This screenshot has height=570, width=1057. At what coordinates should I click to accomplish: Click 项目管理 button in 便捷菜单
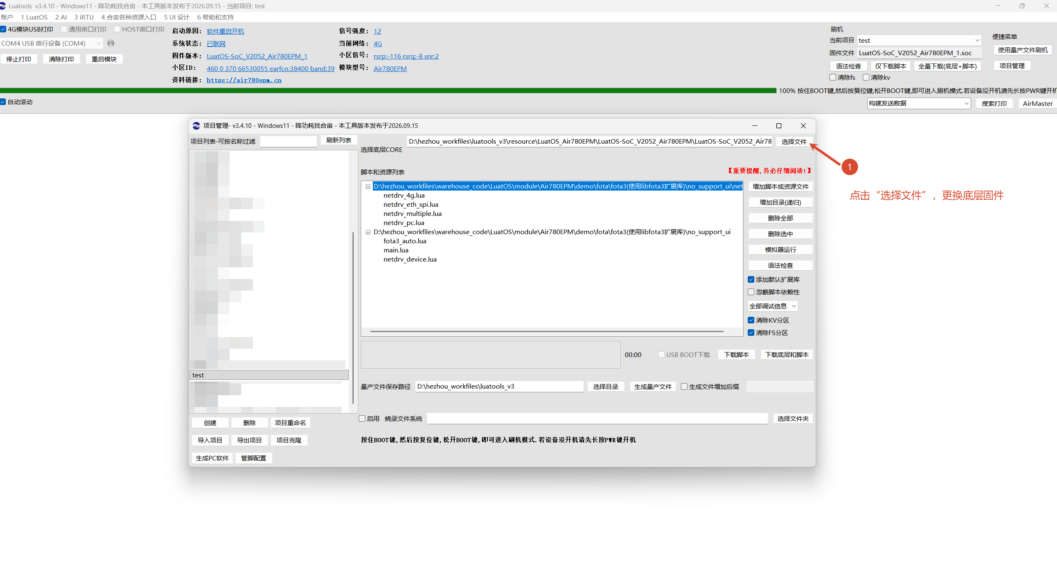tap(1012, 66)
